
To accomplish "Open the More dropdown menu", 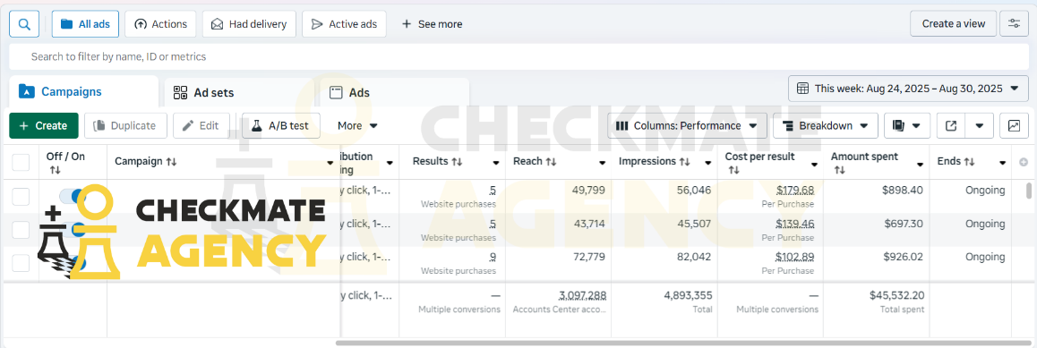I will point(357,125).
